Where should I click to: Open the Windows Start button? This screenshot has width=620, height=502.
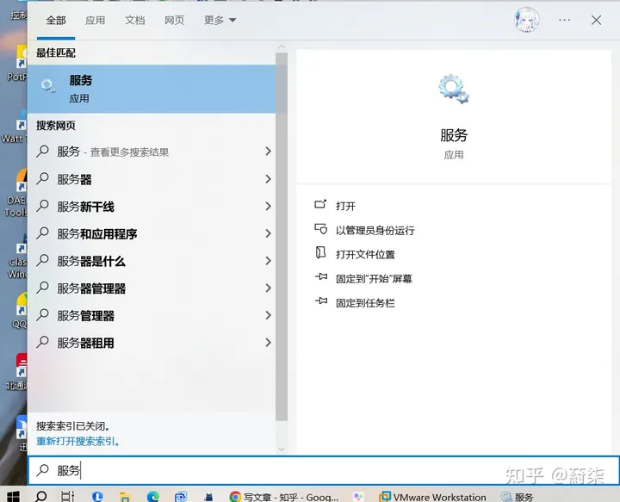click(13, 496)
